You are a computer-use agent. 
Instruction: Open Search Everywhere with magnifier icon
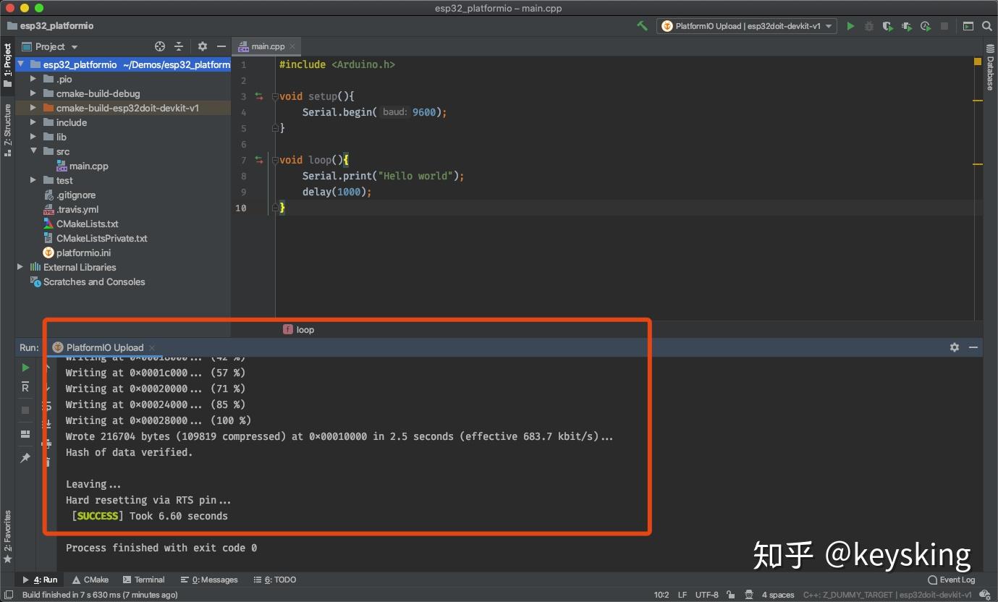(986, 25)
